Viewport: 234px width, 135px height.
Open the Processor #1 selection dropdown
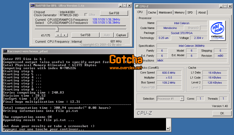pyautogui.click(x=182, y=99)
